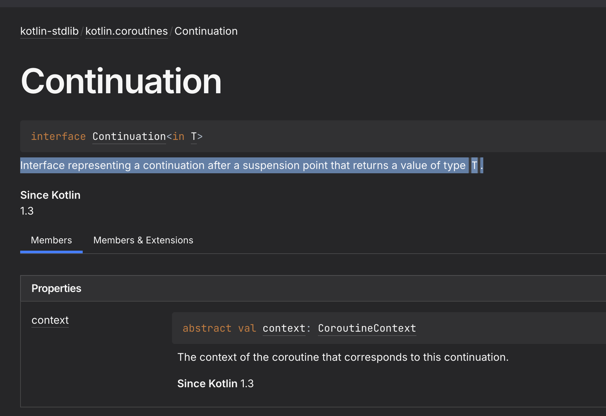Click the abstract keyword in context declaration
The width and height of the screenshot is (606, 416).
click(x=207, y=328)
